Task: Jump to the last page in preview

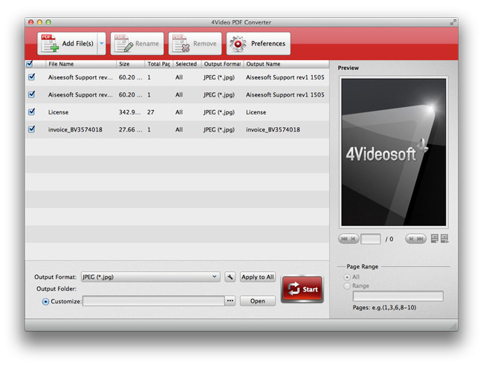Action: (421, 239)
